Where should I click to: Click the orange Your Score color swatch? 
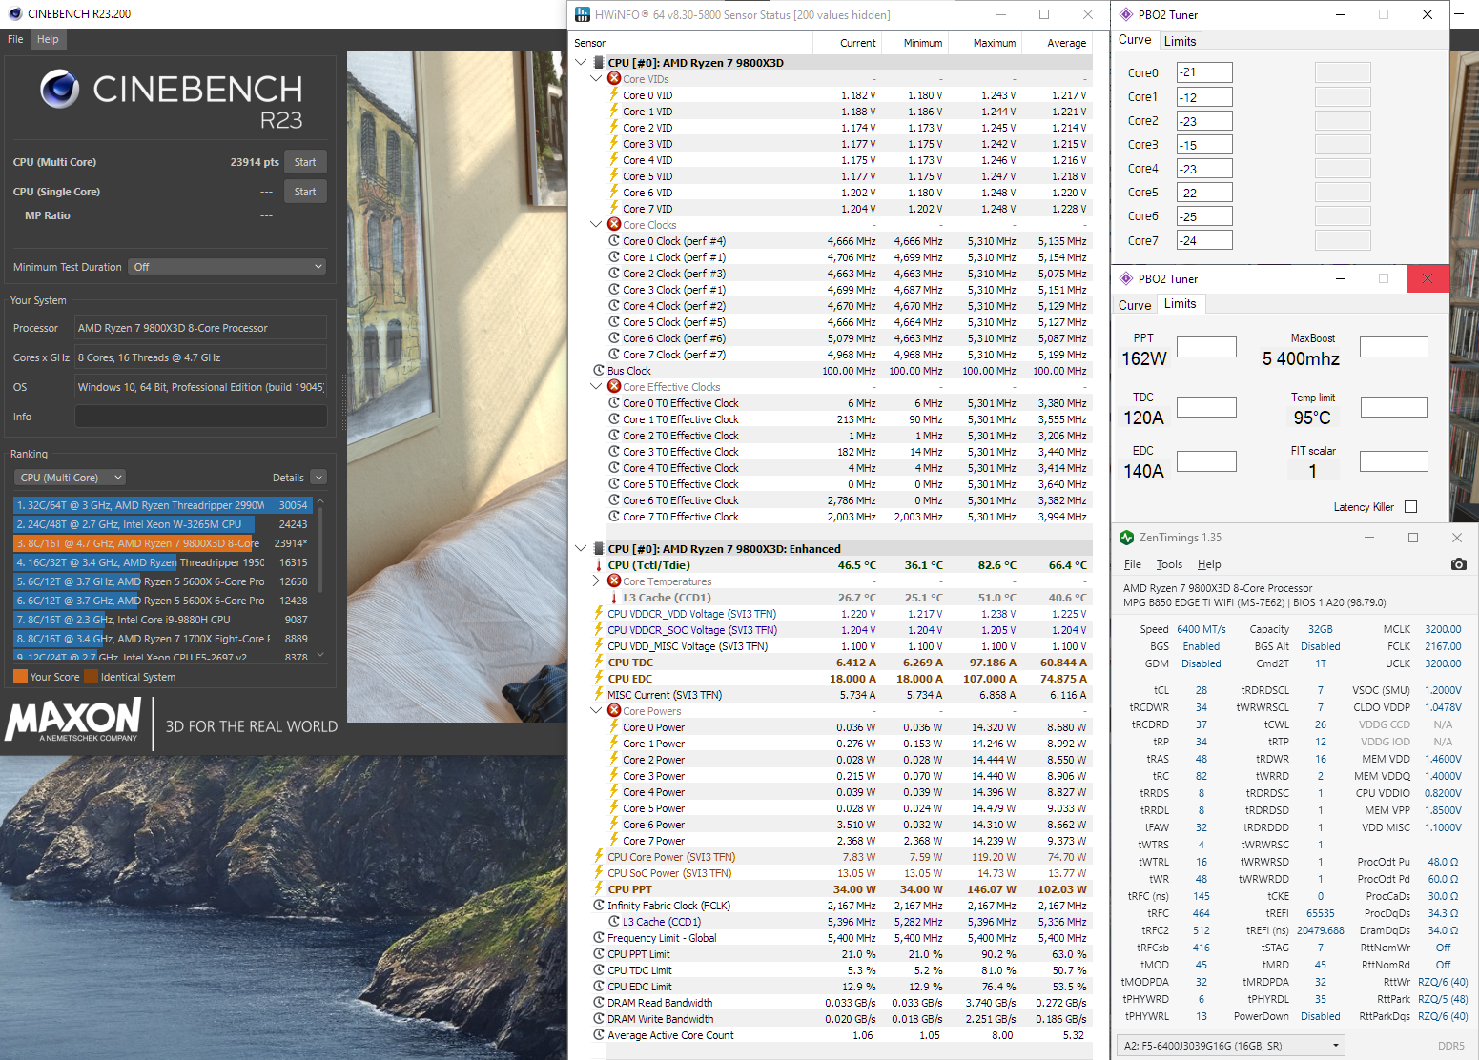click(x=20, y=677)
